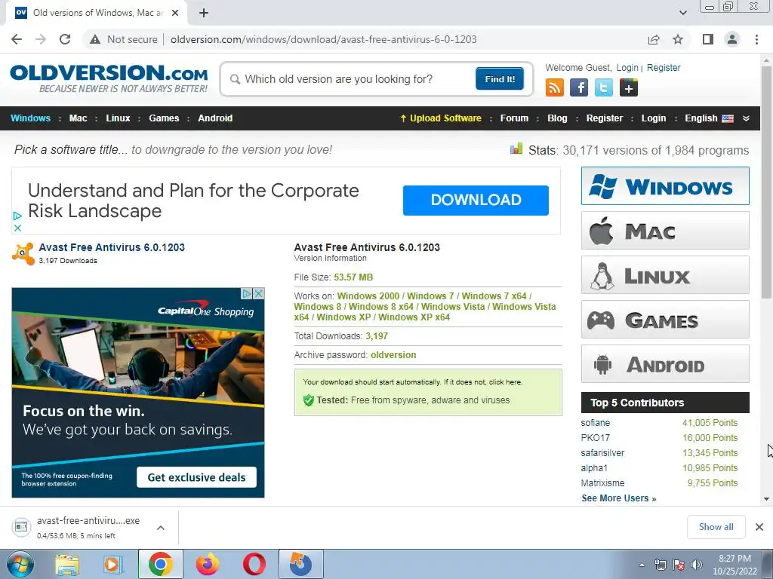
Task: Click the DOWNLOAD button in the ad
Action: click(x=476, y=200)
